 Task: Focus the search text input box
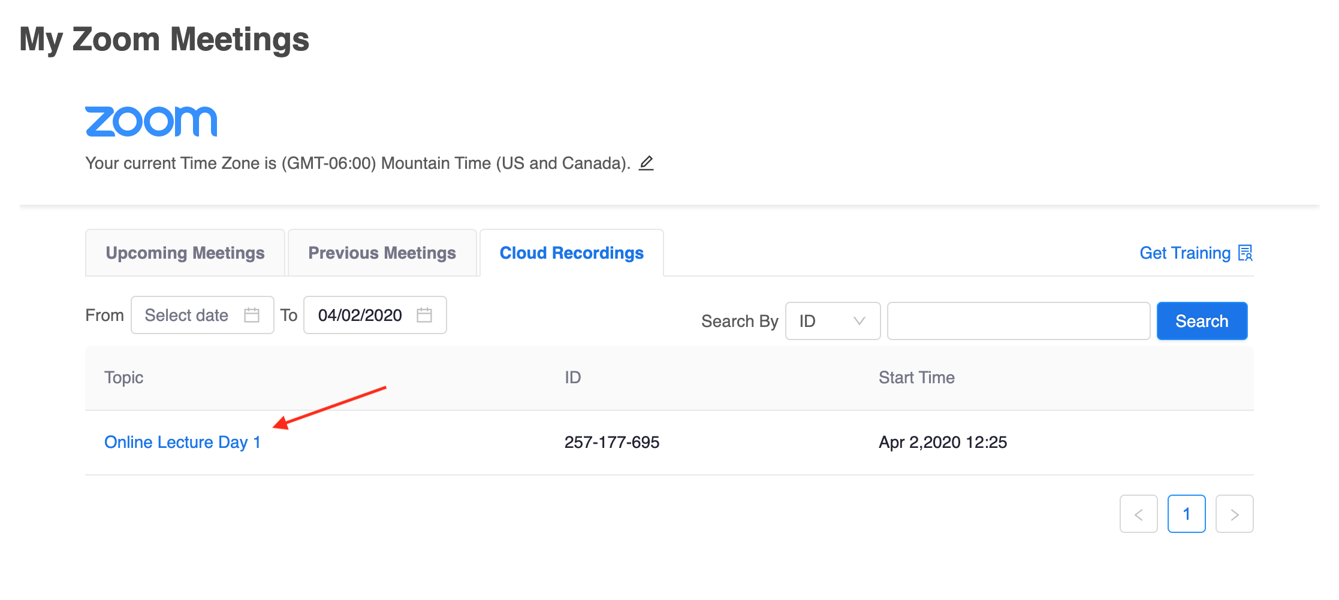[1018, 321]
